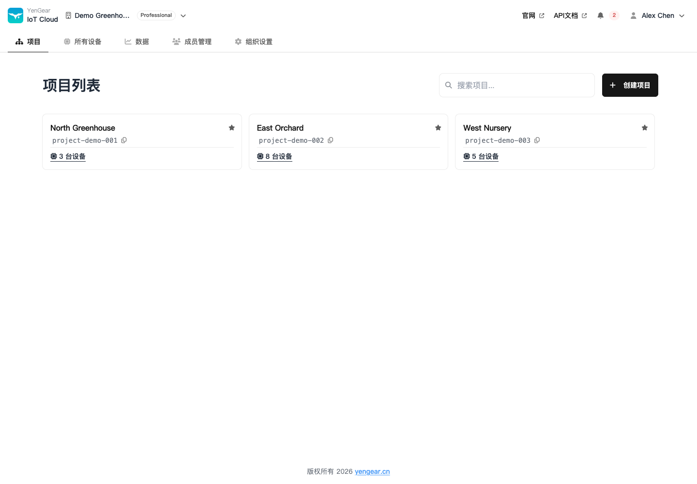Viewport: 697px width, 484px height.
Task: Click the organization building icon
Action: point(68,15)
